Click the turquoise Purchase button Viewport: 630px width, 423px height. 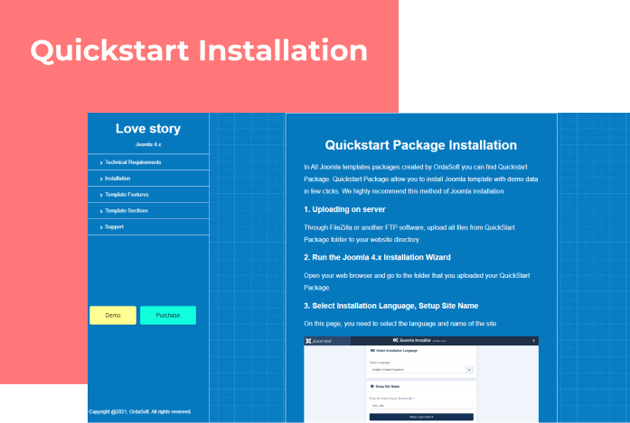click(168, 315)
